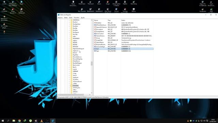The image size is (218, 123).
Task: Open taskbar search magnifier
Action: (x=8, y=121)
